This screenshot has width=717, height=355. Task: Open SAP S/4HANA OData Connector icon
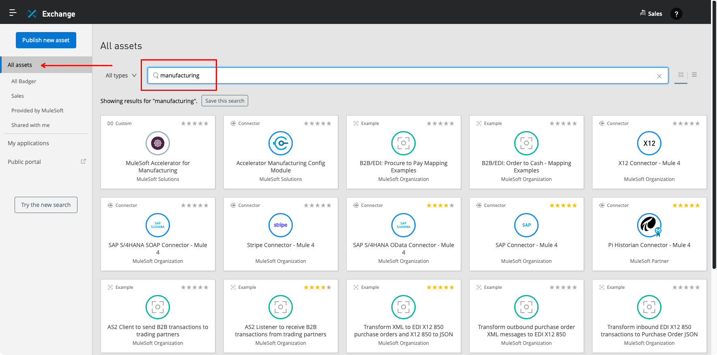pyautogui.click(x=404, y=225)
